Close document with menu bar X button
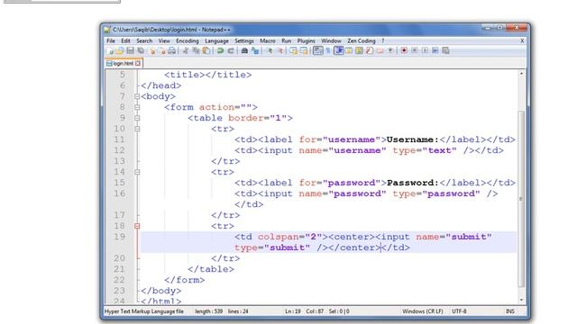 point(522,40)
